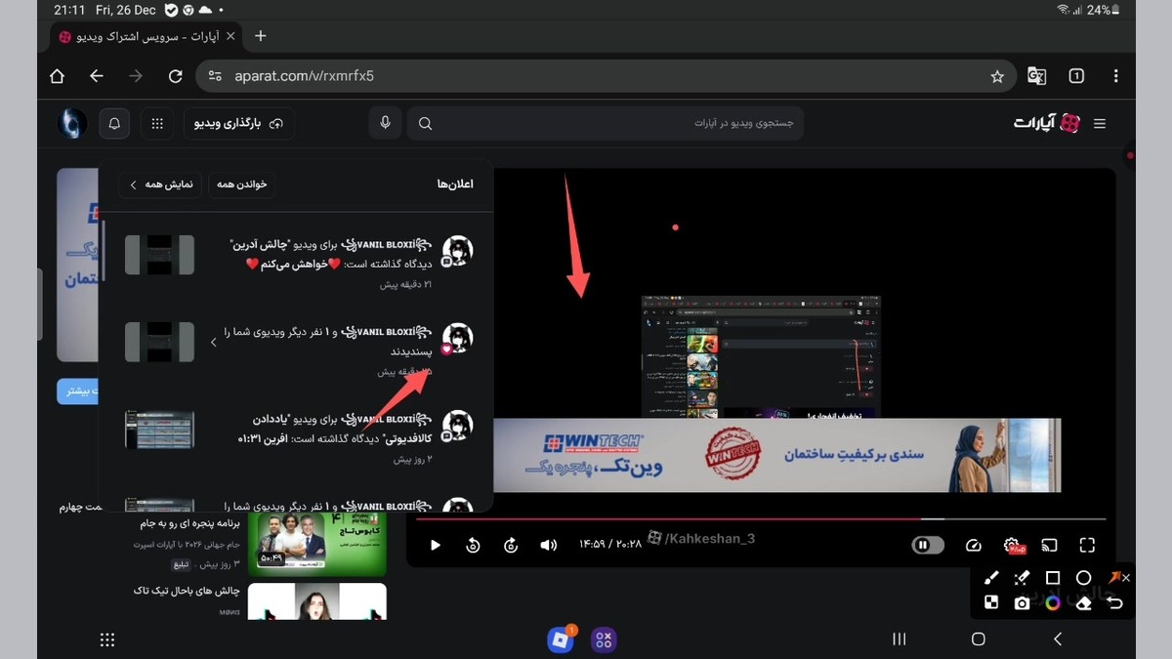The height and width of the screenshot is (659, 1172).
Task: Open Chrome three-dot menu
Action: coord(1116,76)
